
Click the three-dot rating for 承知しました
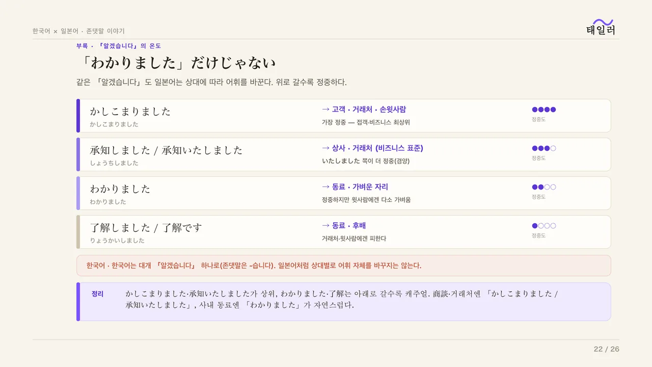click(544, 148)
